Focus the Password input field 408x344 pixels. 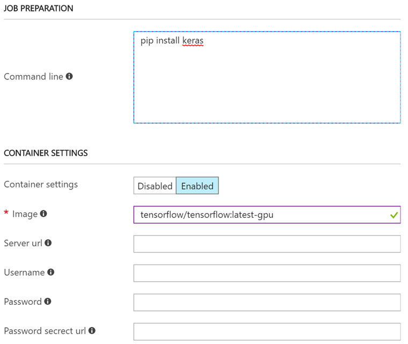pyautogui.click(x=267, y=302)
